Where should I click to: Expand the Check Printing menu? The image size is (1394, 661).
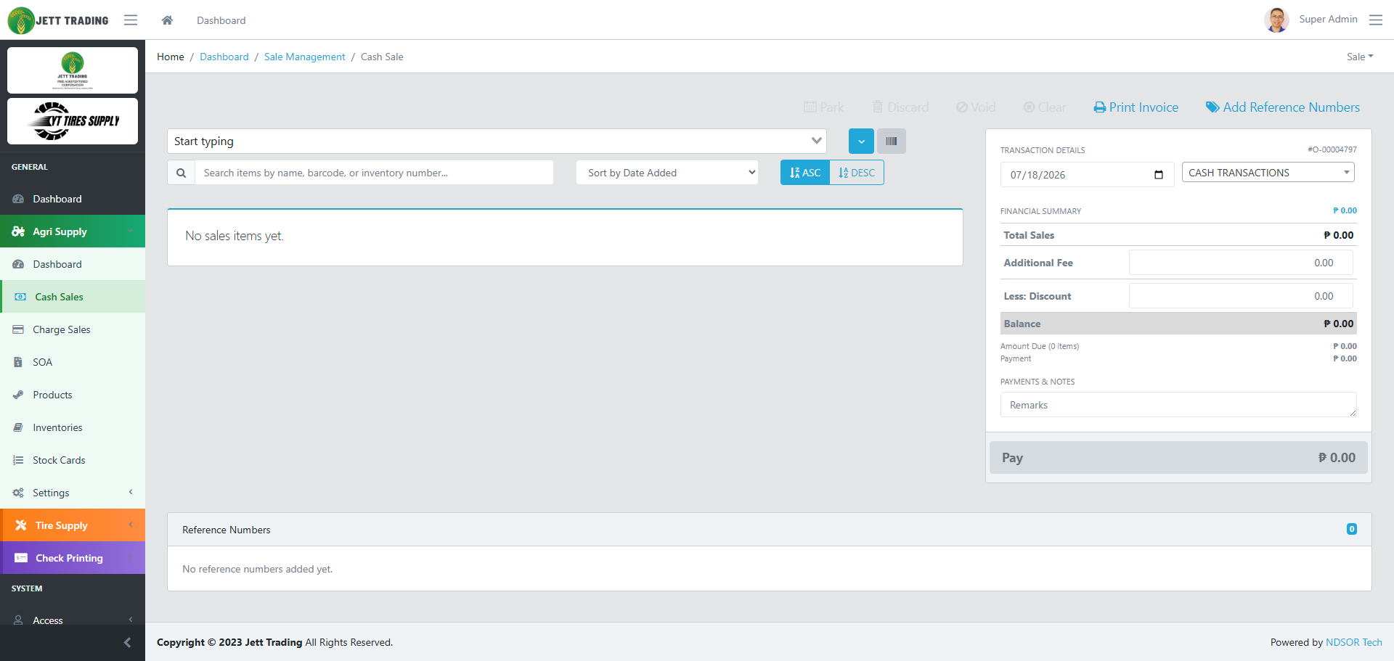[x=73, y=558]
